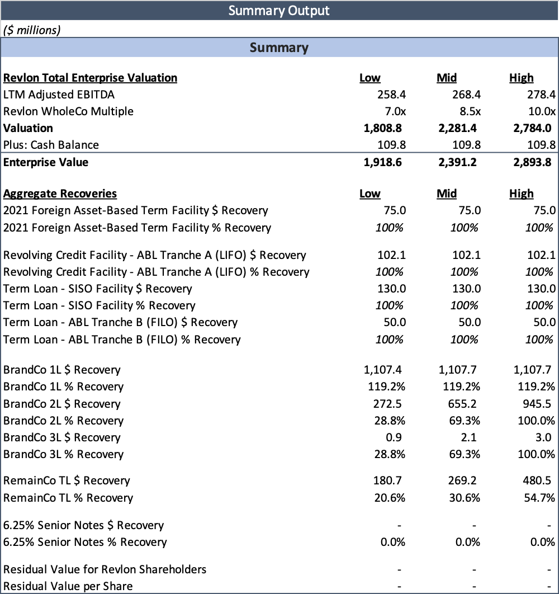Click the RemainCo TL % Recovery label
559x594 pixels.
point(68,498)
